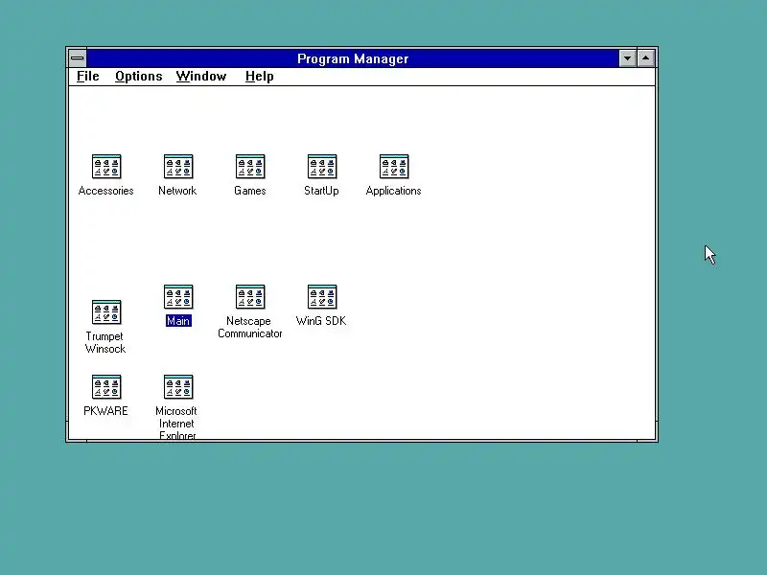Select the Applications program group icon
This screenshot has height=575, width=767.
[x=394, y=167]
